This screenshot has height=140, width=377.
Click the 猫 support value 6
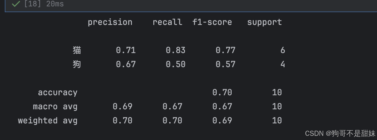coord(282,50)
